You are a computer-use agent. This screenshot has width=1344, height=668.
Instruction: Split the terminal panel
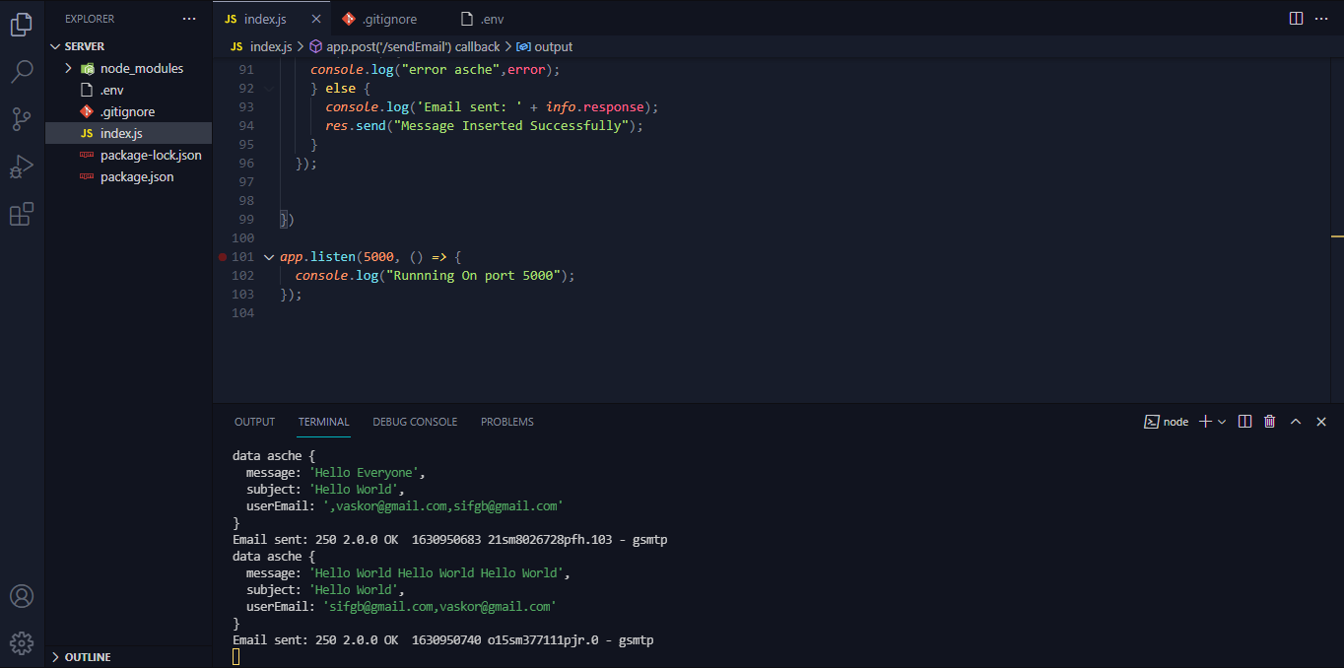click(1244, 421)
